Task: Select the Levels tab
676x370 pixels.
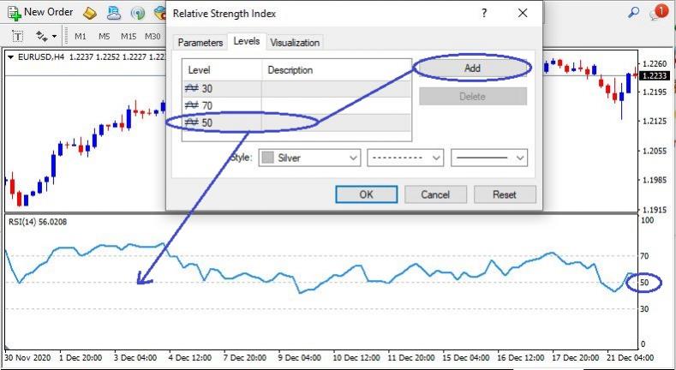Action: [x=247, y=41]
